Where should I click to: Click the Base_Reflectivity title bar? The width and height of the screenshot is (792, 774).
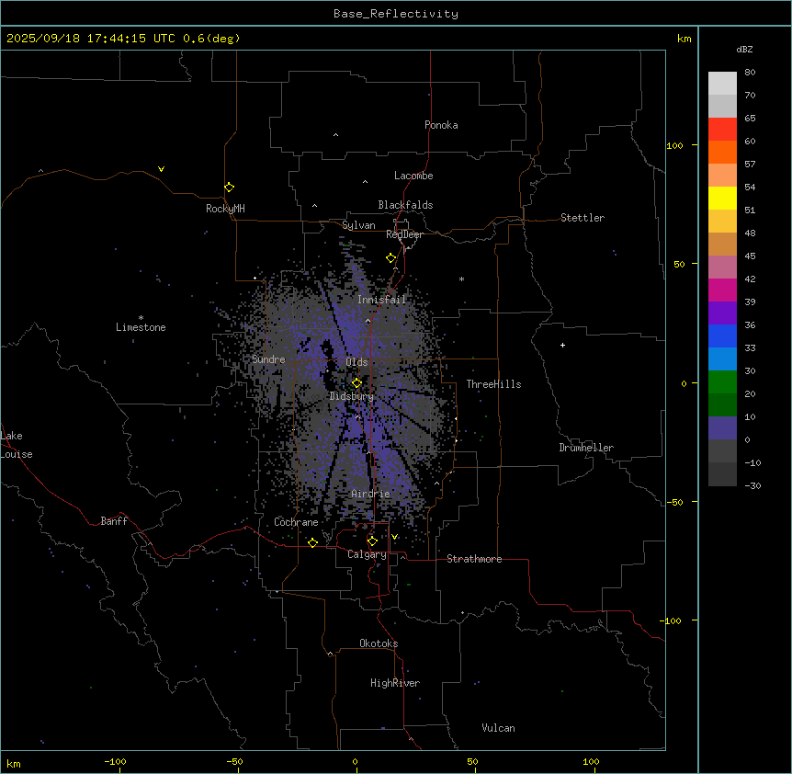tap(395, 14)
